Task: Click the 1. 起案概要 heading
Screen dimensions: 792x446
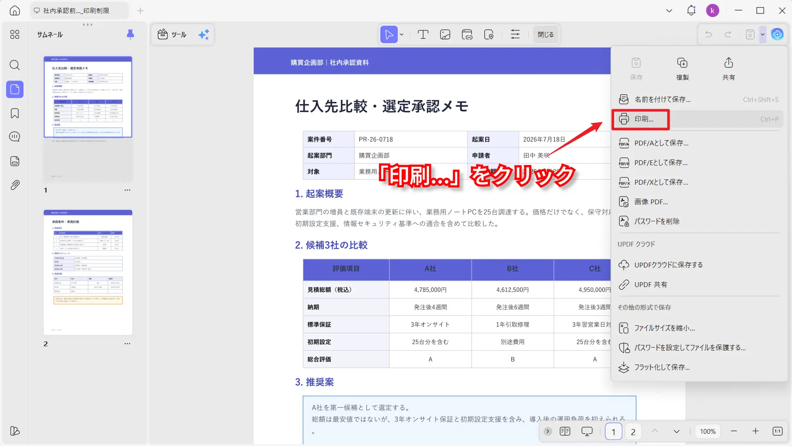Action: pyautogui.click(x=319, y=194)
